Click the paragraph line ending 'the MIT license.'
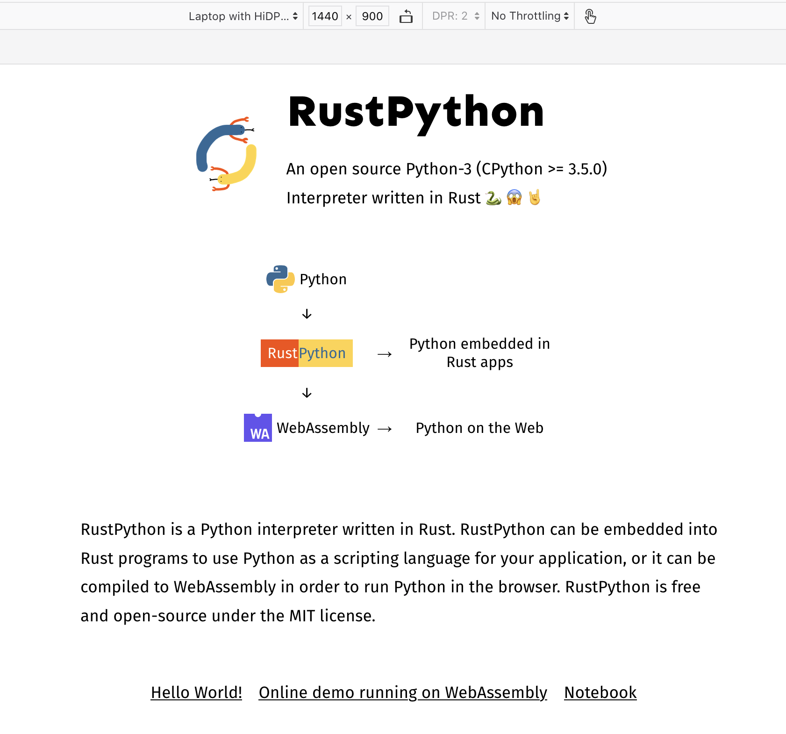Image resolution: width=786 pixels, height=734 pixels. click(228, 616)
